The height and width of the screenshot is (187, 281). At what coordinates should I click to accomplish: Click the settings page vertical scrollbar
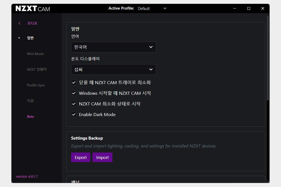coord(268,58)
